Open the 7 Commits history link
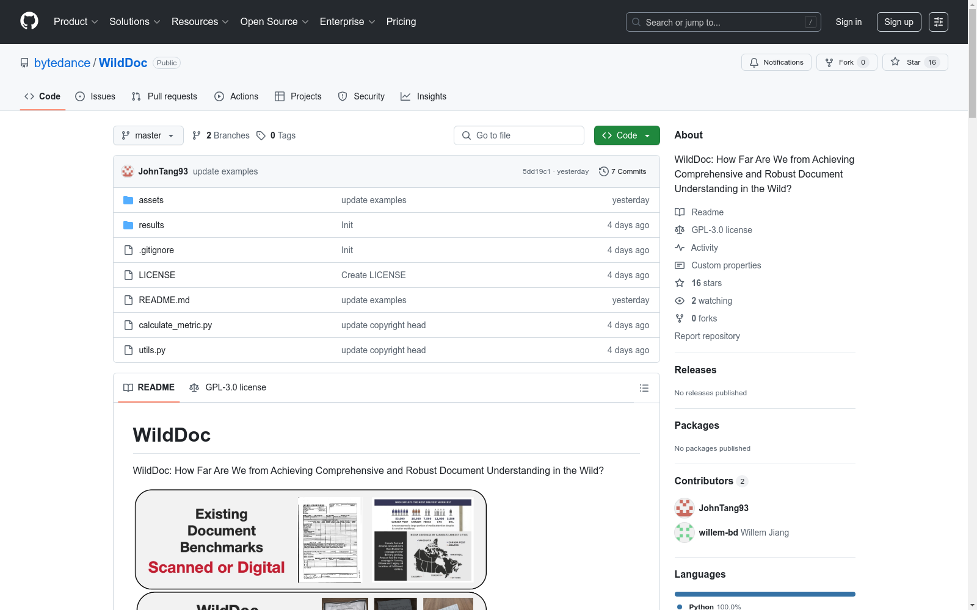 coord(623,171)
